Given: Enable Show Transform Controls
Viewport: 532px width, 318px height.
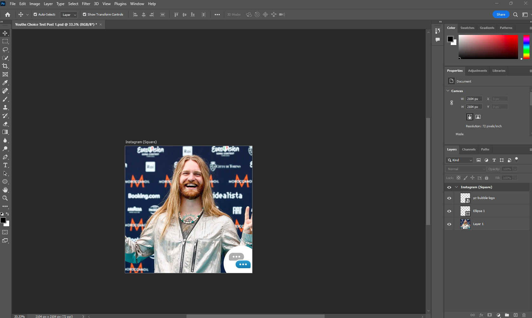Looking at the screenshot, I should pos(84,14).
